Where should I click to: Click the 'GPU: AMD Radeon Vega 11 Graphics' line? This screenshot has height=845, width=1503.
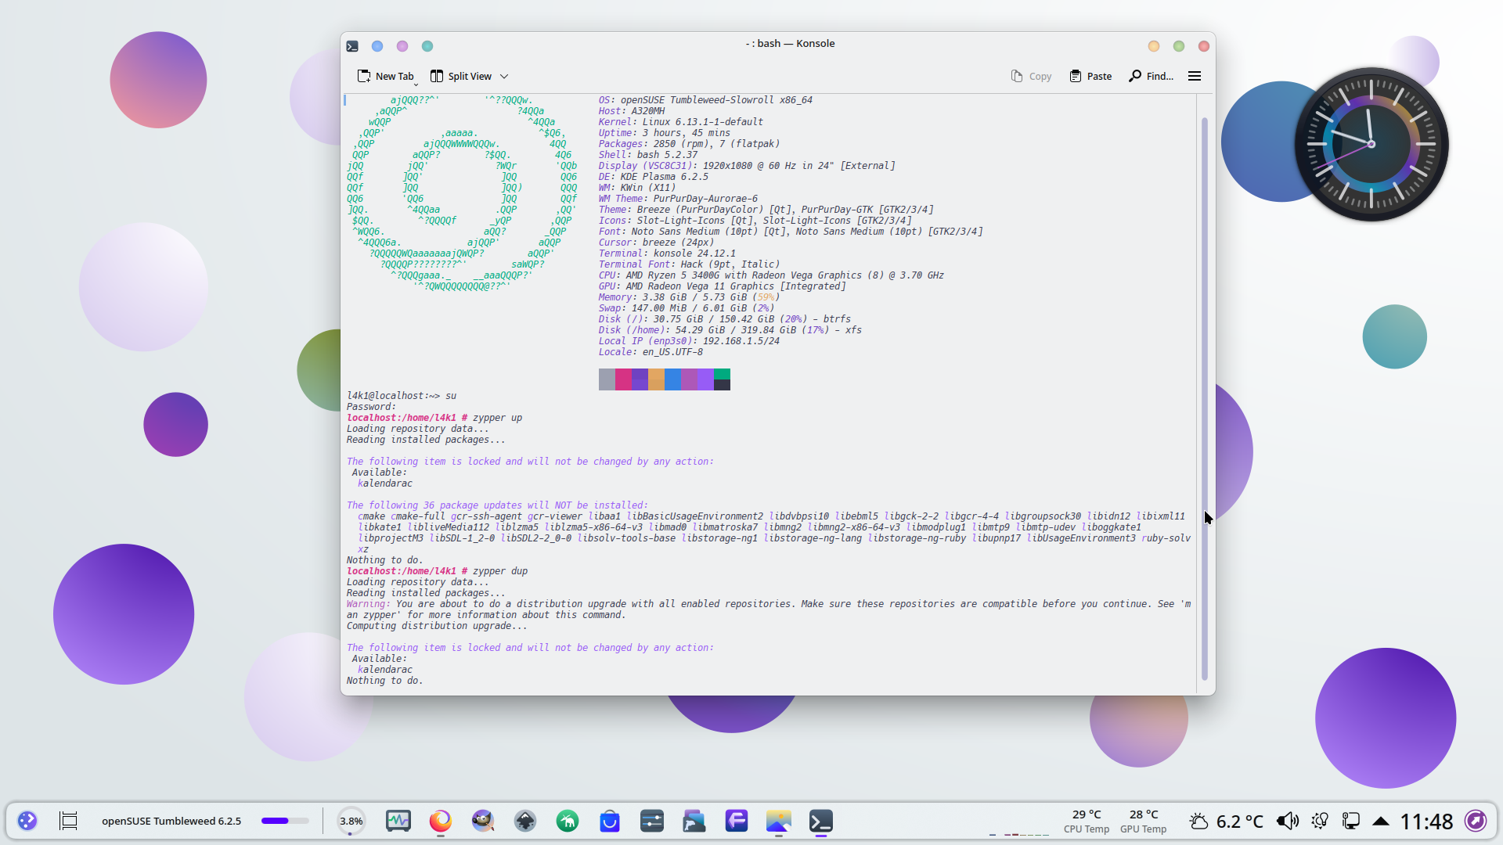722,286
